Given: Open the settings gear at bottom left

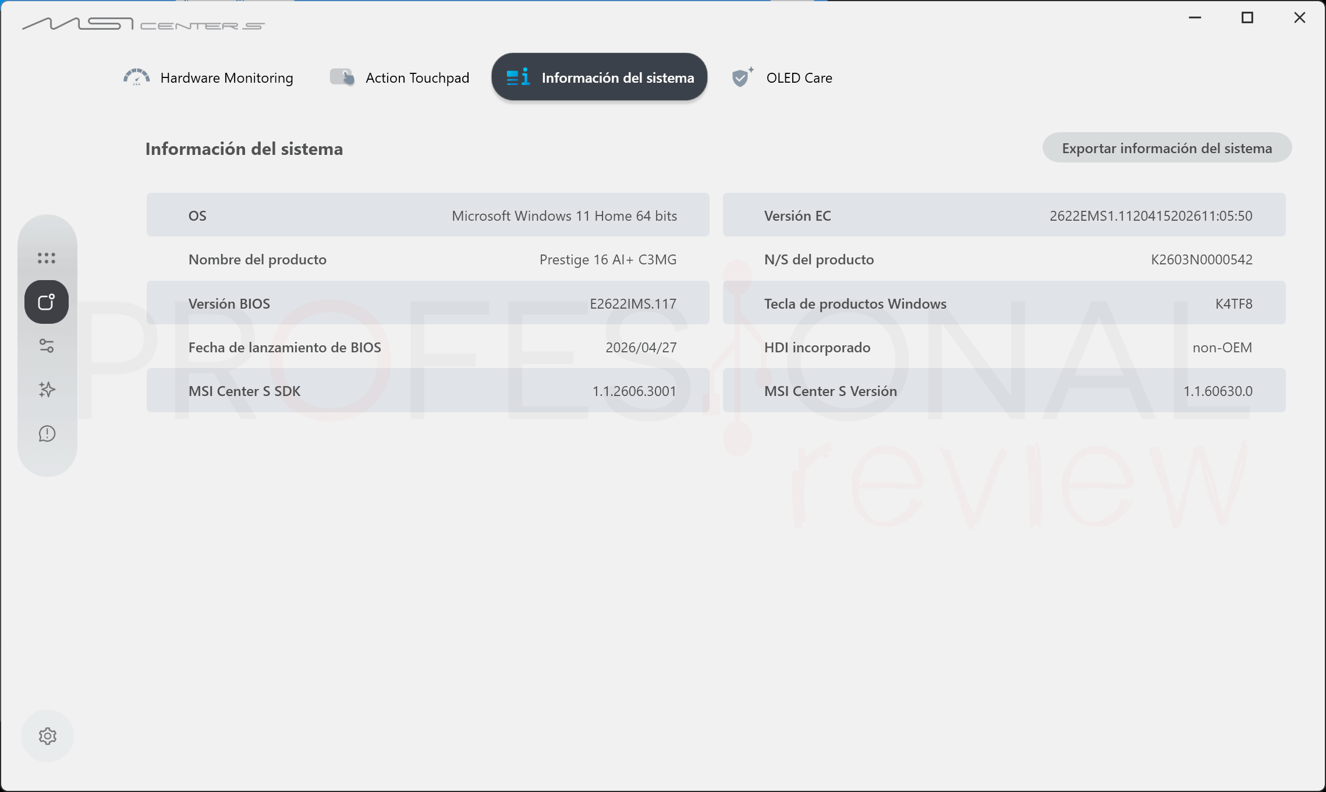Looking at the screenshot, I should 48,736.
